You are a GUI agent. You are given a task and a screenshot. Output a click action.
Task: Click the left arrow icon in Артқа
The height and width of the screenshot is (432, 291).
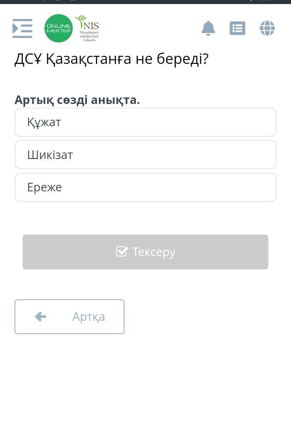40,316
